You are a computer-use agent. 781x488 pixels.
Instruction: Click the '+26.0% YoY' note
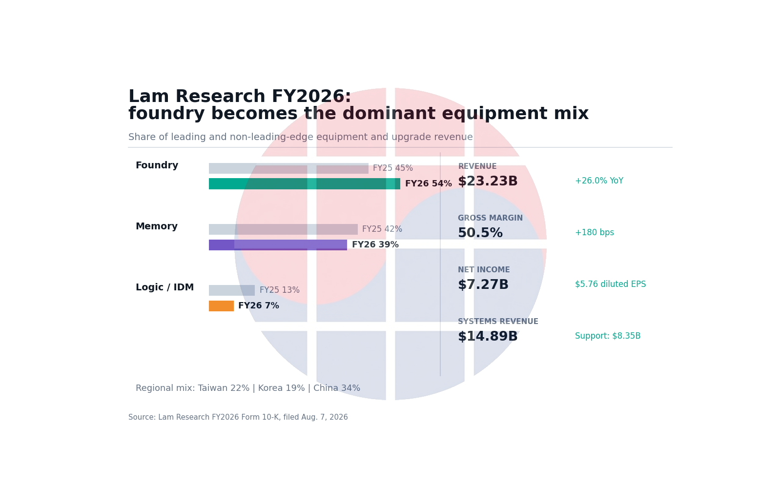pos(599,181)
